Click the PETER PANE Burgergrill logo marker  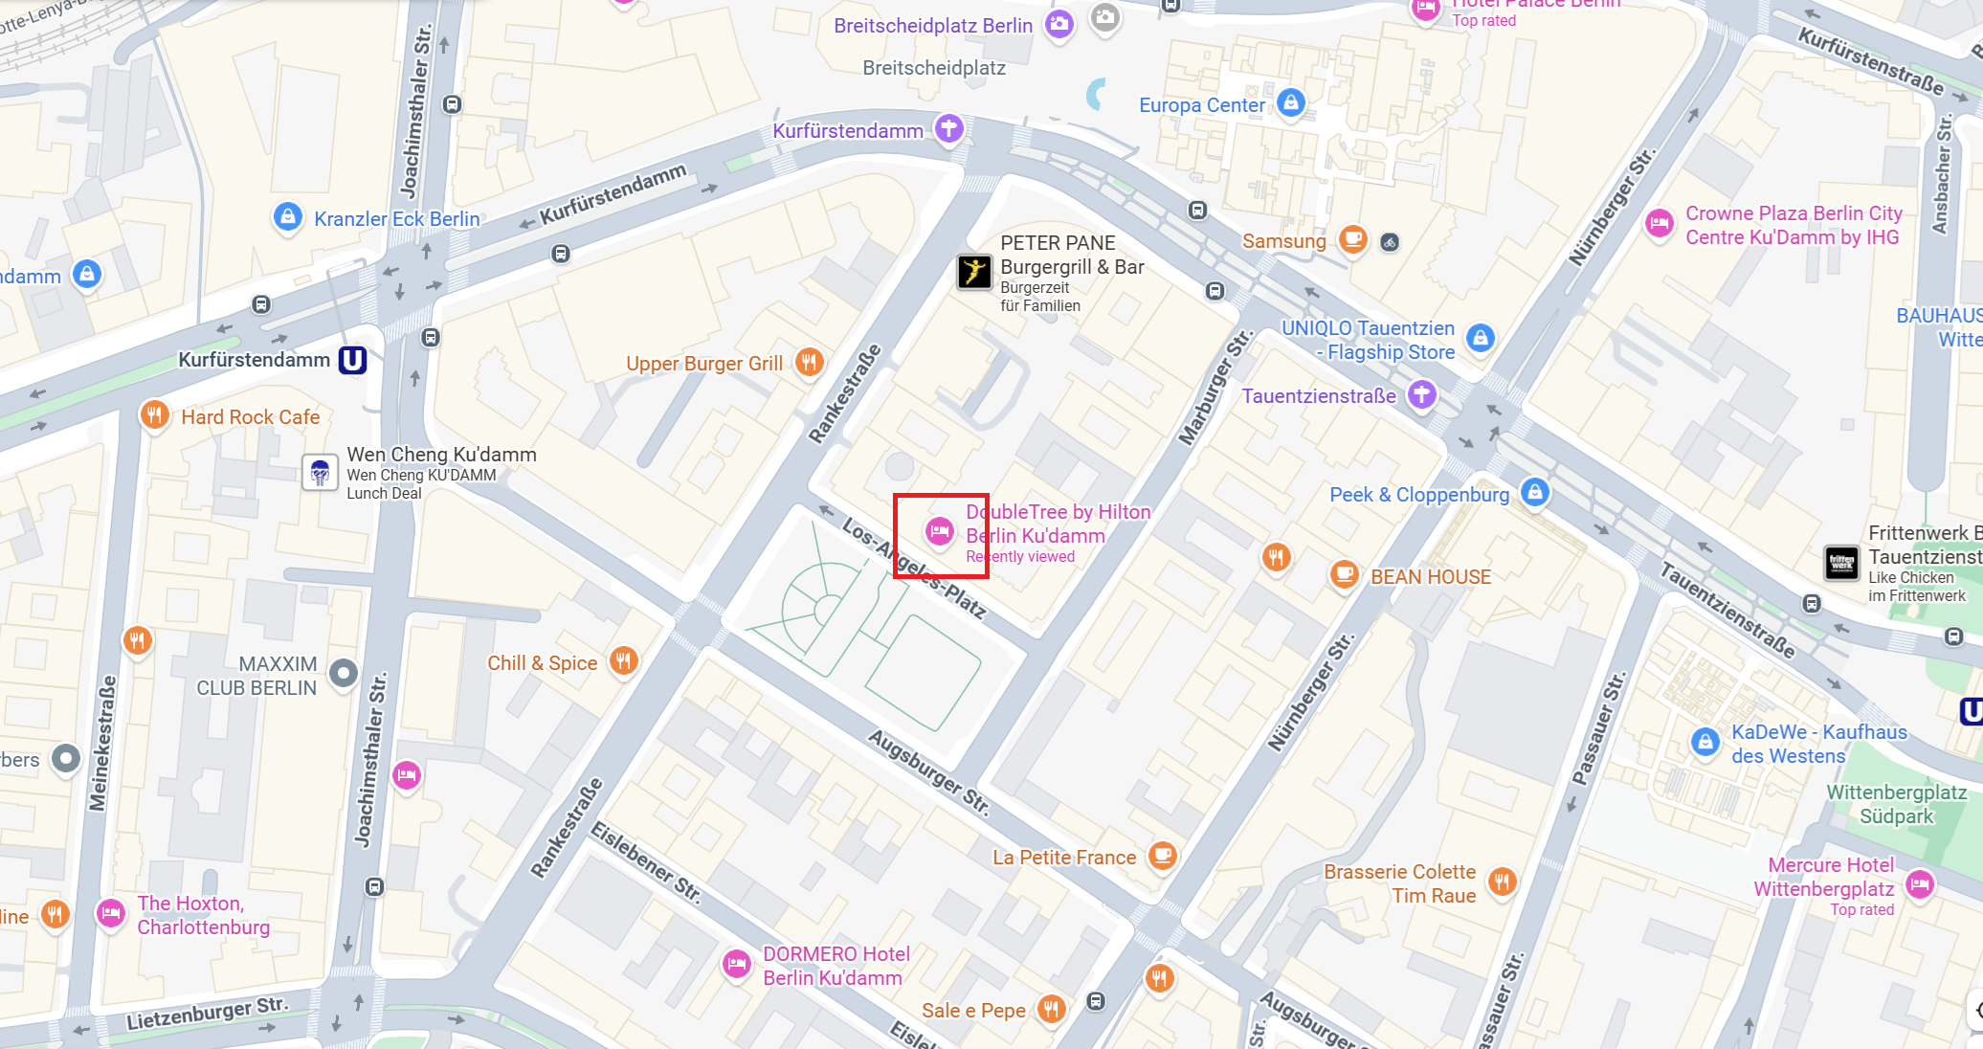click(974, 272)
